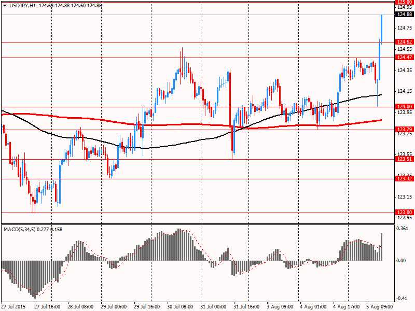This screenshot has width=415, height=311.
Task: Click the 124.47 red price level label
Action: tap(405, 58)
